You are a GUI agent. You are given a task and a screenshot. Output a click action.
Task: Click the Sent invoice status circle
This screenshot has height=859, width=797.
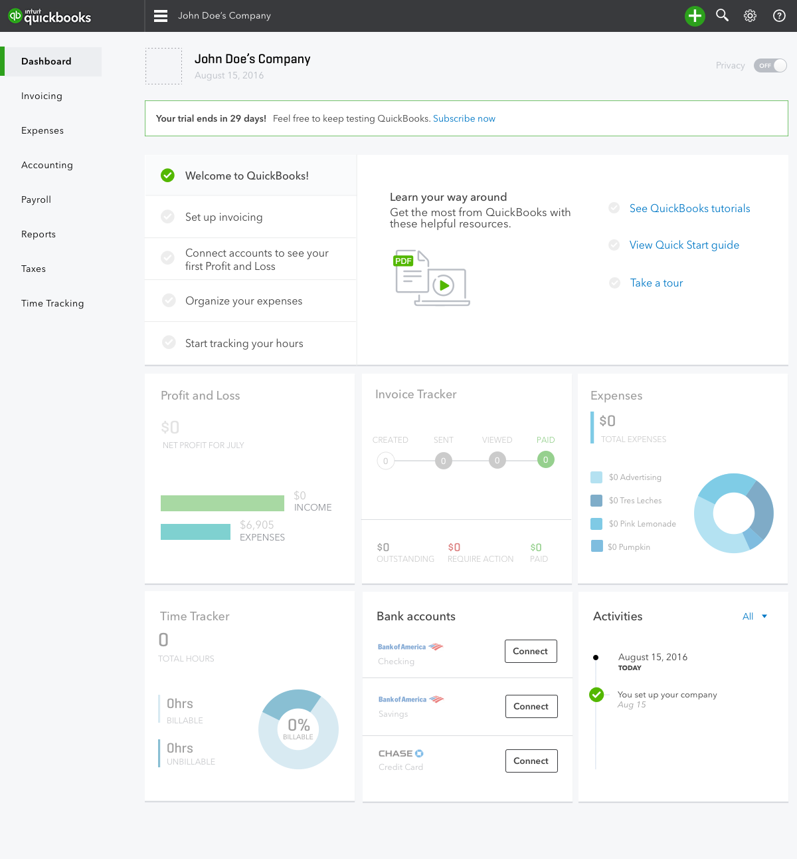pyautogui.click(x=444, y=461)
